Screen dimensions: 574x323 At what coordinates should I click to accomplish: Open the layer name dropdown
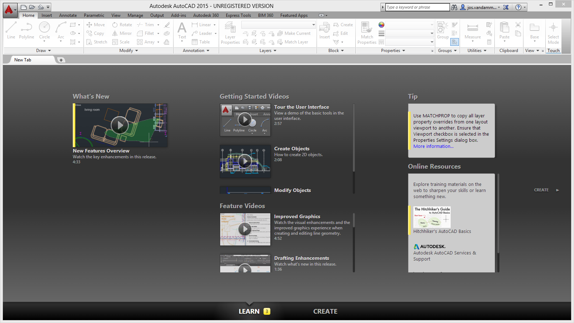click(x=279, y=25)
